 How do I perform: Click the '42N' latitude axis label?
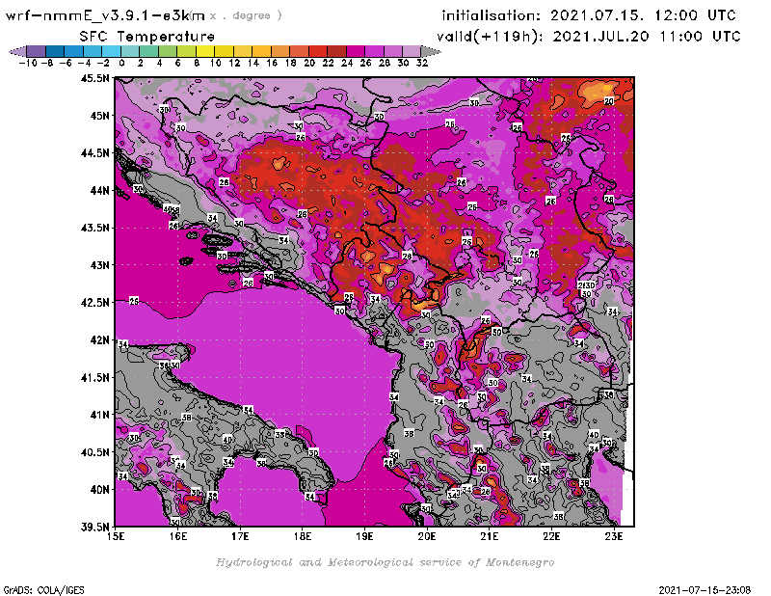(x=99, y=340)
